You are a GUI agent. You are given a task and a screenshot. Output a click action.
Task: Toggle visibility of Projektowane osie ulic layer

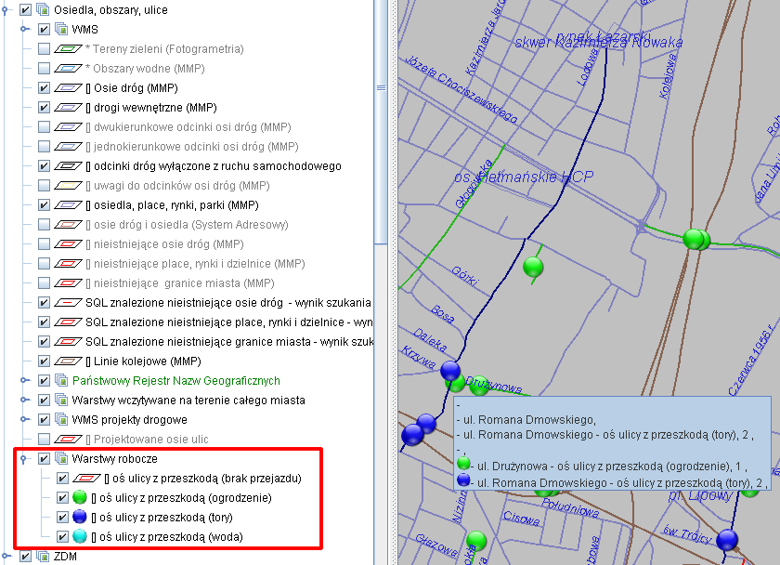(x=45, y=440)
